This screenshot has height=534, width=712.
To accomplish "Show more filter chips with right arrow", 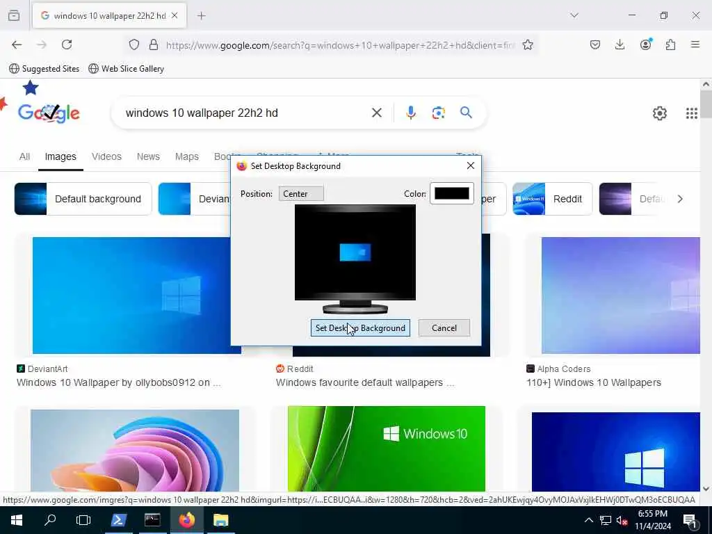I will tap(680, 199).
